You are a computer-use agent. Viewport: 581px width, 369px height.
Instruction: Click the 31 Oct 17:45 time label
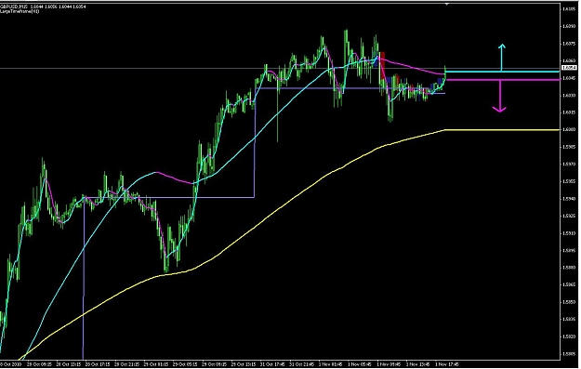(x=273, y=364)
